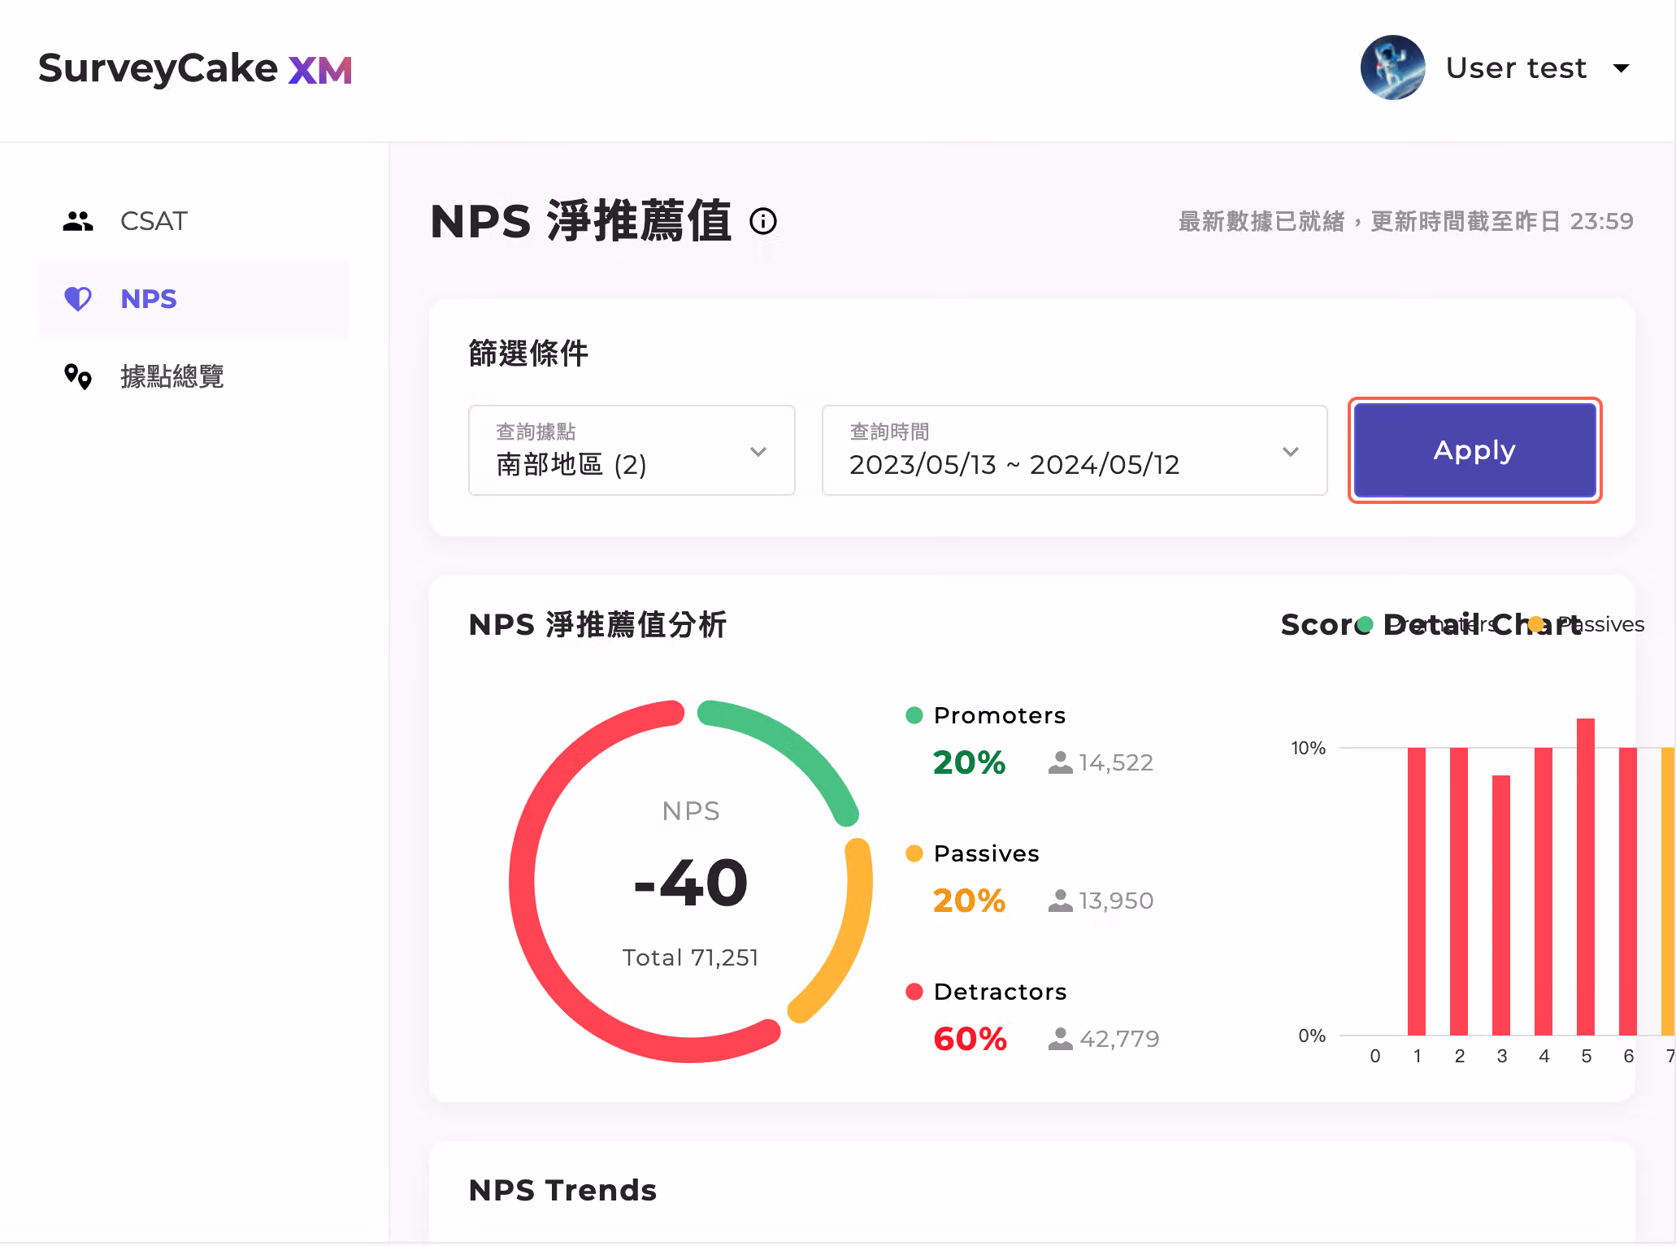Click the chevron in the 查詢時間 field
Viewport: 1676px width, 1246px height.
[x=1291, y=452]
